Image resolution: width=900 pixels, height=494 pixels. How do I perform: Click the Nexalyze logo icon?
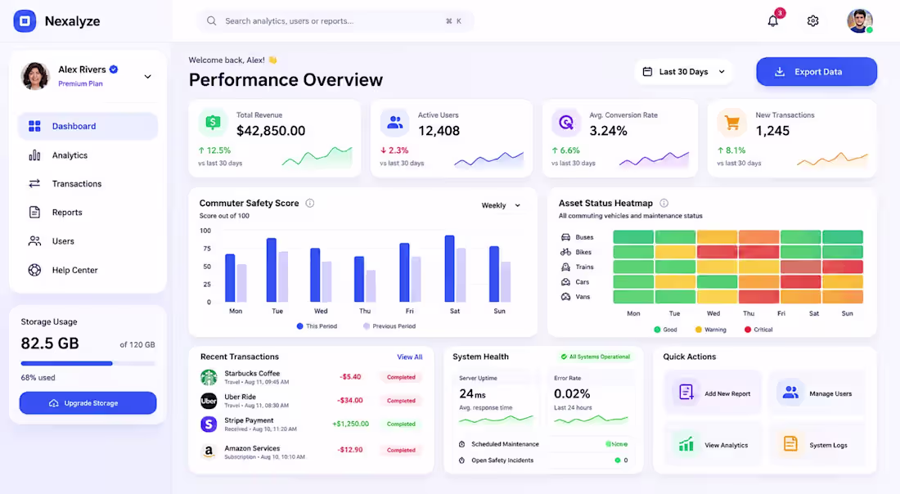click(x=25, y=21)
